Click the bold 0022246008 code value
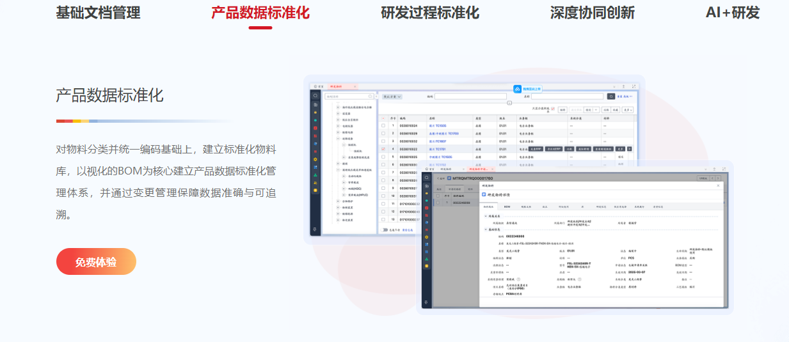Screen dimensions: 789x342 click(x=515, y=237)
